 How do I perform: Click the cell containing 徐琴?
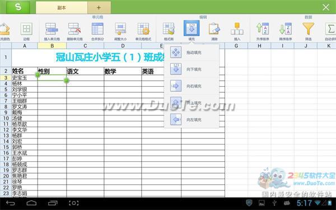pyautogui.click(x=25, y=181)
